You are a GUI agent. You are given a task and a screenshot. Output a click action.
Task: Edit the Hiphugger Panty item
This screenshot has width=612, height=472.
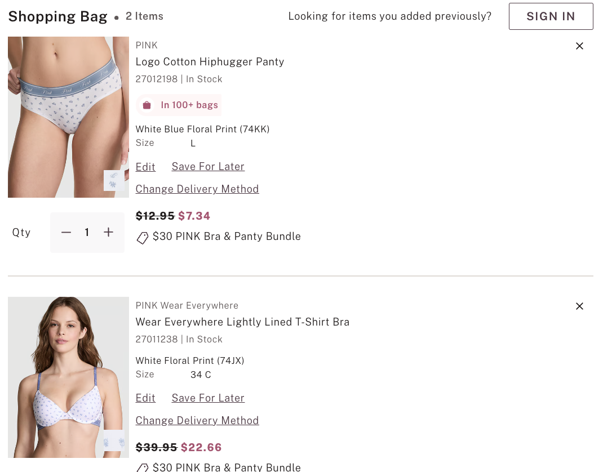point(145,167)
